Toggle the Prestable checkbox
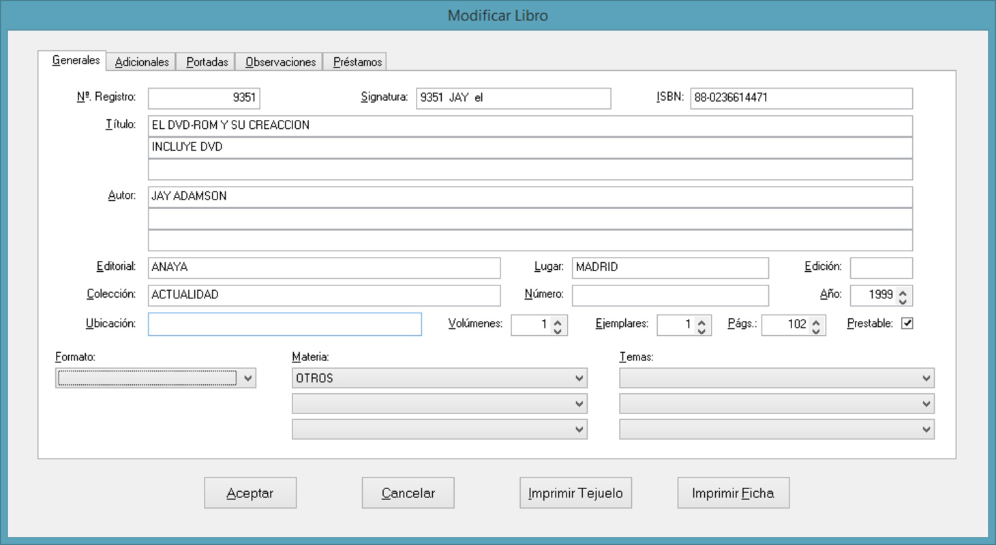Image resolution: width=996 pixels, height=545 pixels. pos(907,324)
